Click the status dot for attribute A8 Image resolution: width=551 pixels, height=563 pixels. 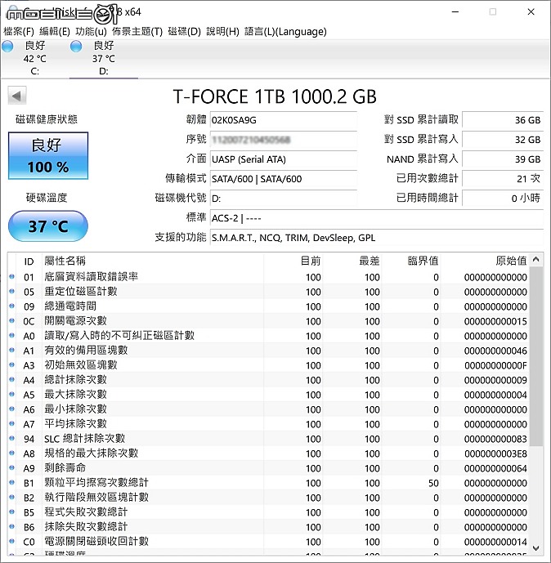coord(11,454)
